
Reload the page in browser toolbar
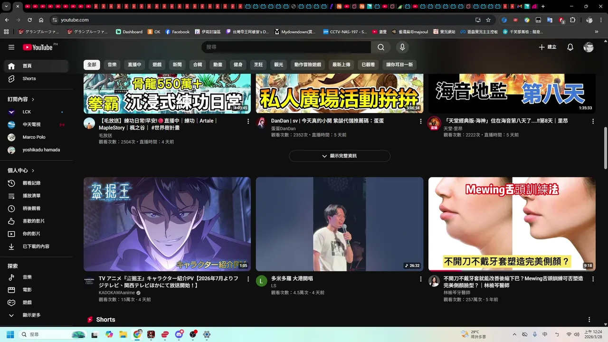pyautogui.click(x=29, y=20)
